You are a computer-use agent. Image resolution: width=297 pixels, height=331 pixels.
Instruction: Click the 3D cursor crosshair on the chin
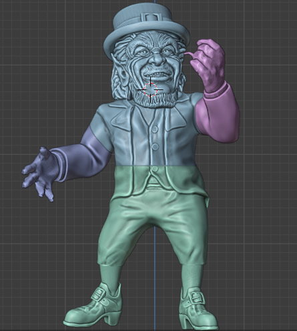150,89
